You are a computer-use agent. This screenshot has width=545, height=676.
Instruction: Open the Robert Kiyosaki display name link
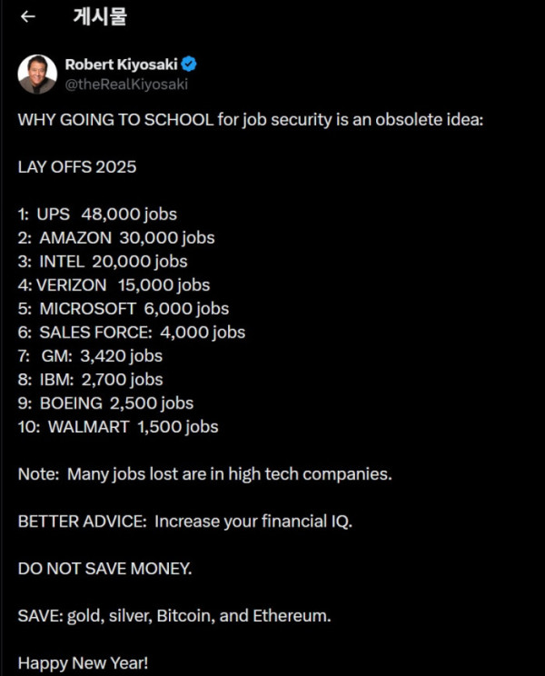tap(121, 64)
